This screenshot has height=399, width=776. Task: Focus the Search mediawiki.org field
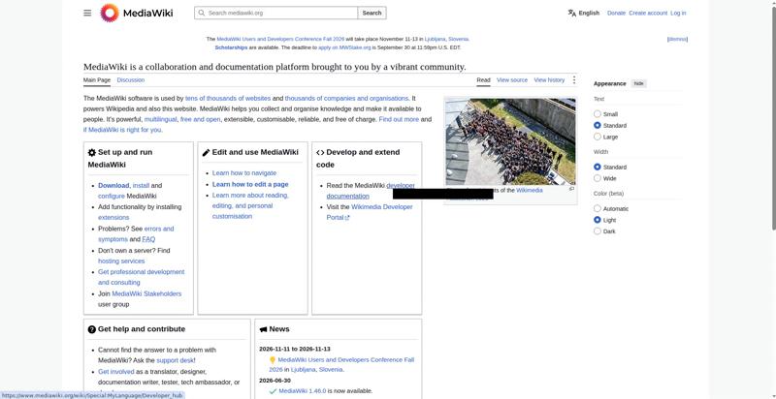point(276,13)
